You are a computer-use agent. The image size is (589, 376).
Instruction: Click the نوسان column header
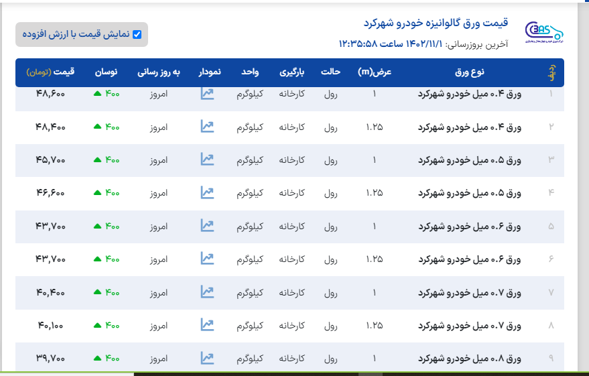107,72
